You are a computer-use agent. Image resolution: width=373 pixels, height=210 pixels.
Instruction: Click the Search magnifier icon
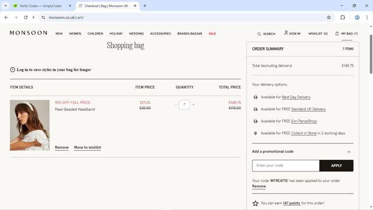tap(259, 34)
